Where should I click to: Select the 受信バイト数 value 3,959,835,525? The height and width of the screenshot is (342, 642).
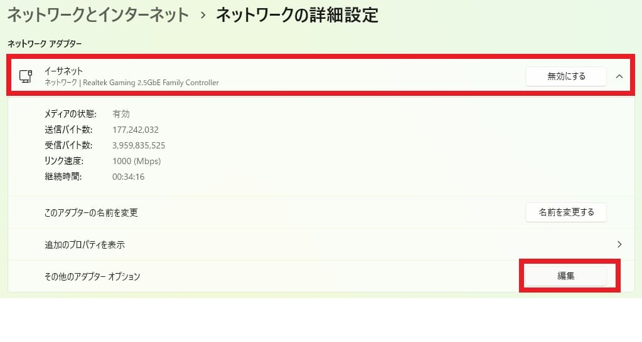click(139, 145)
